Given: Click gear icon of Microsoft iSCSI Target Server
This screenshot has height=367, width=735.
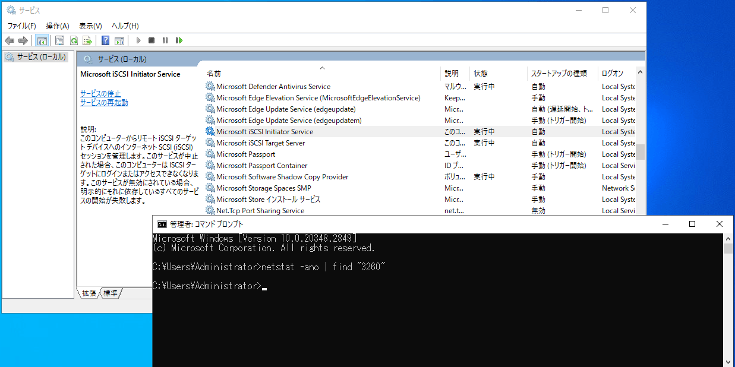Looking at the screenshot, I should [x=210, y=143].
